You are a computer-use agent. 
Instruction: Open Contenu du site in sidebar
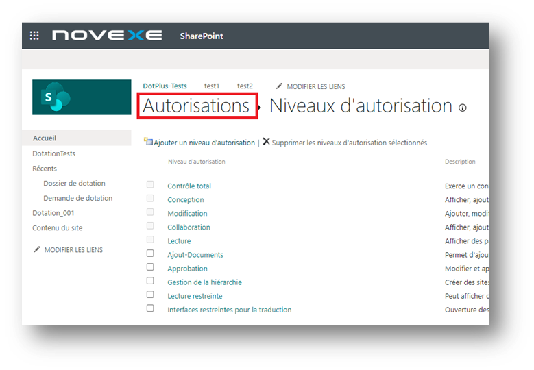tap(58, 228)
